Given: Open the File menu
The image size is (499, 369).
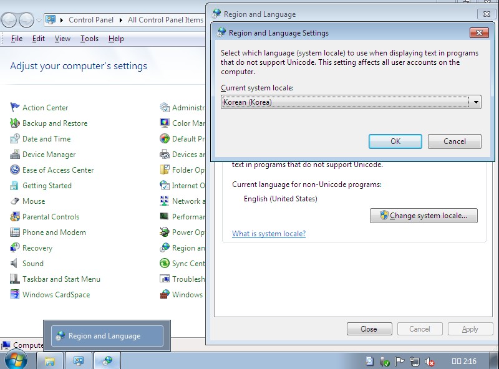Looking at the screenshot, I should click(17, 39).
